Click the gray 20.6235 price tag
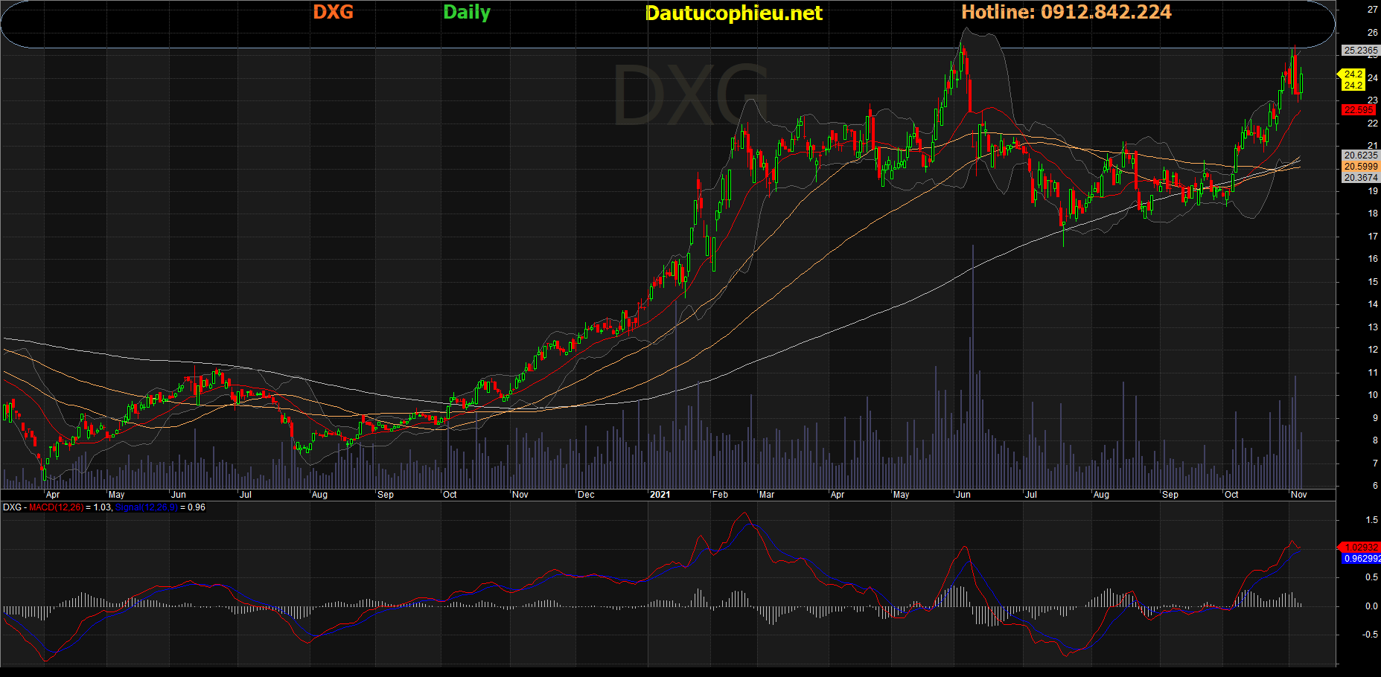The height and width of the screenshot is (677, 1381). pyautogui.click(x=1360, y=155)
